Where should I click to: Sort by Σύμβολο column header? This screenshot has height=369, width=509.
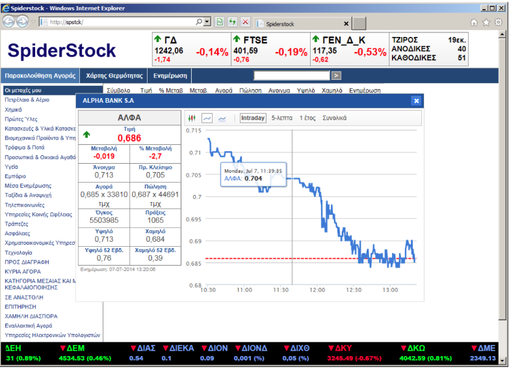click(118, 90)
